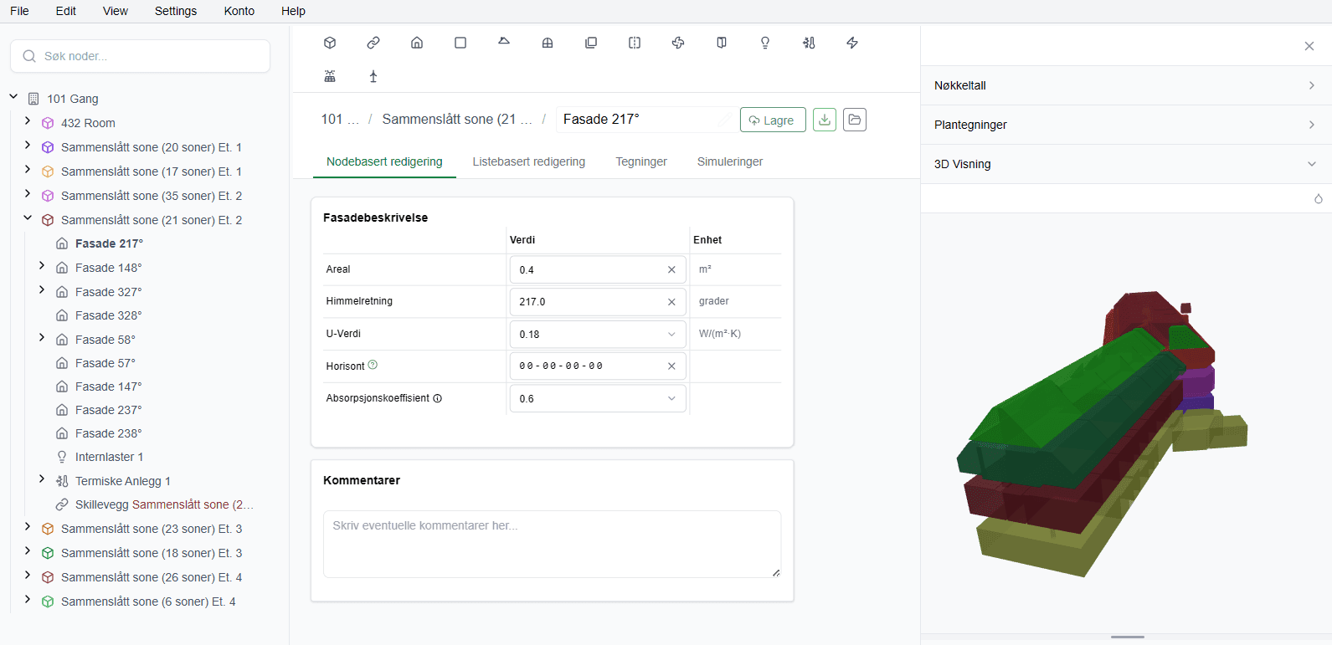1332x645 pixels.
Task: Click the bulb icon of Internlaster 1
Action: point(62,457)
